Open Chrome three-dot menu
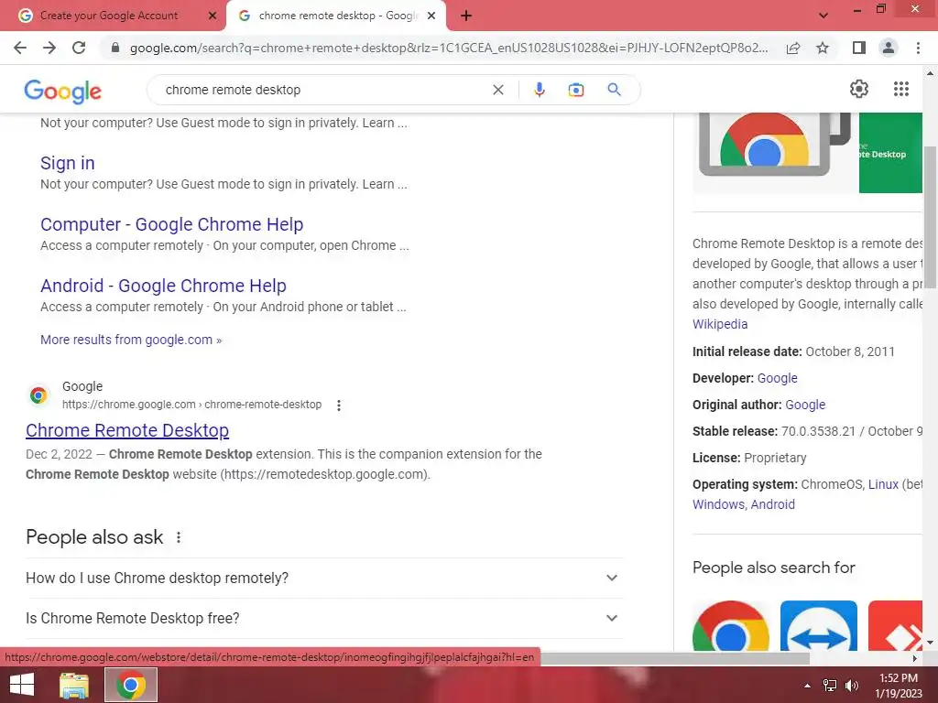This screenshot has width=938, height=703. click(918, 48)
